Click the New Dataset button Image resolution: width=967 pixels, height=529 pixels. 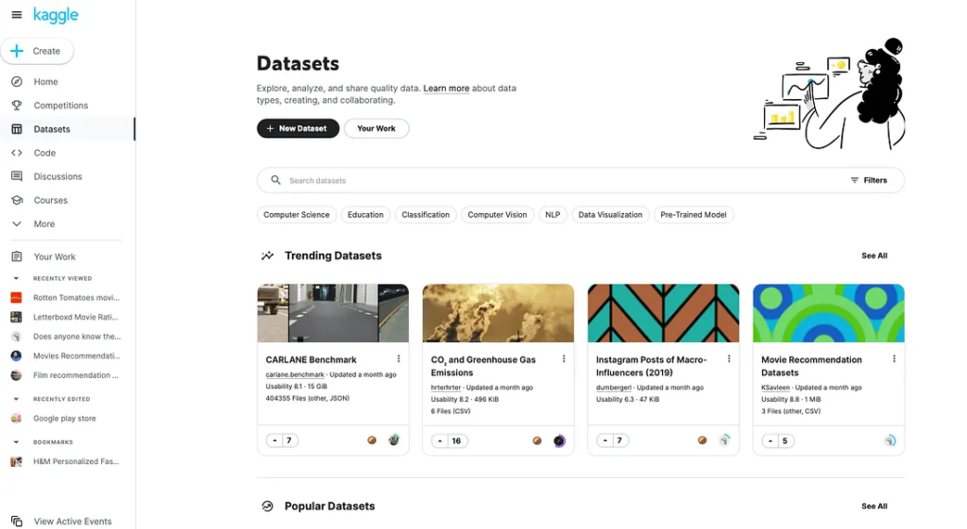(297, 128)
